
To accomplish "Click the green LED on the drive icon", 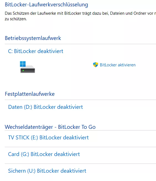I will point(23,71).
